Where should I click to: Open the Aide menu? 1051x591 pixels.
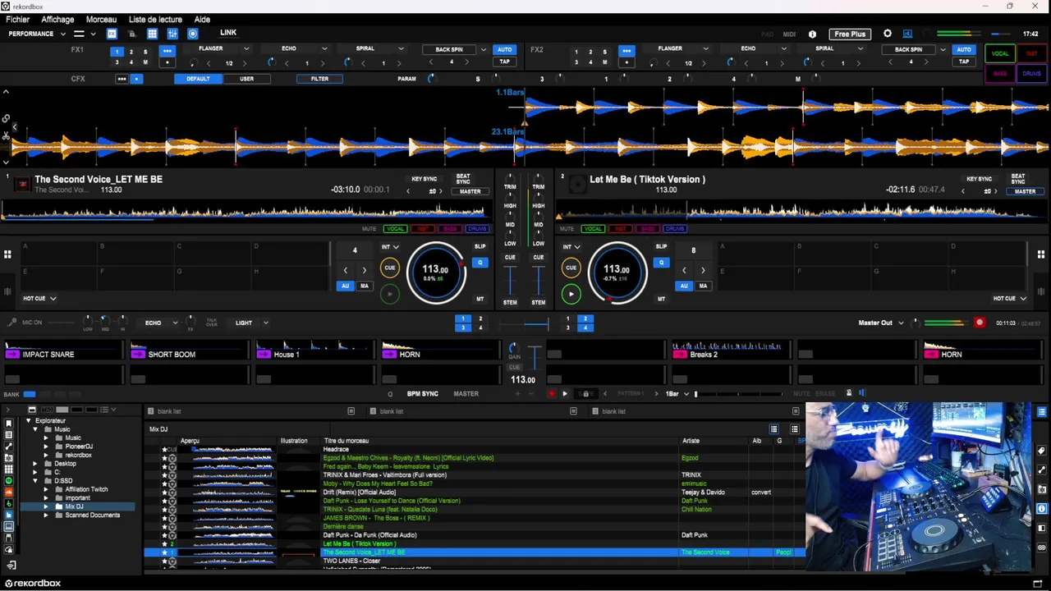pyautogui.click(x=202, y=20)
